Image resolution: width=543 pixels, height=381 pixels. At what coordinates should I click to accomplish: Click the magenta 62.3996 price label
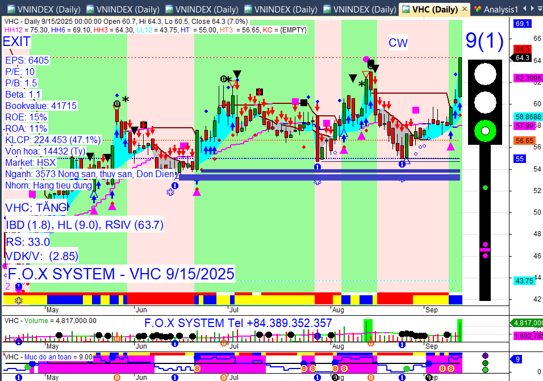pyautogui.click(x=528, y=78)
